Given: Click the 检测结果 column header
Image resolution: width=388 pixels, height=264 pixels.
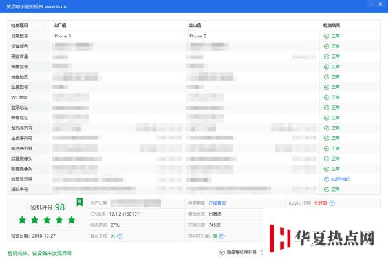Looking at the screenshot, I should pos(332,25).
